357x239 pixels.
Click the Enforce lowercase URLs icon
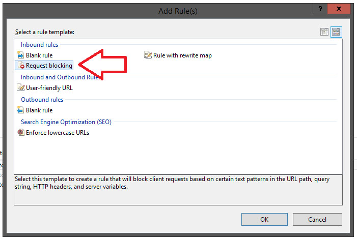pos(21,132)
